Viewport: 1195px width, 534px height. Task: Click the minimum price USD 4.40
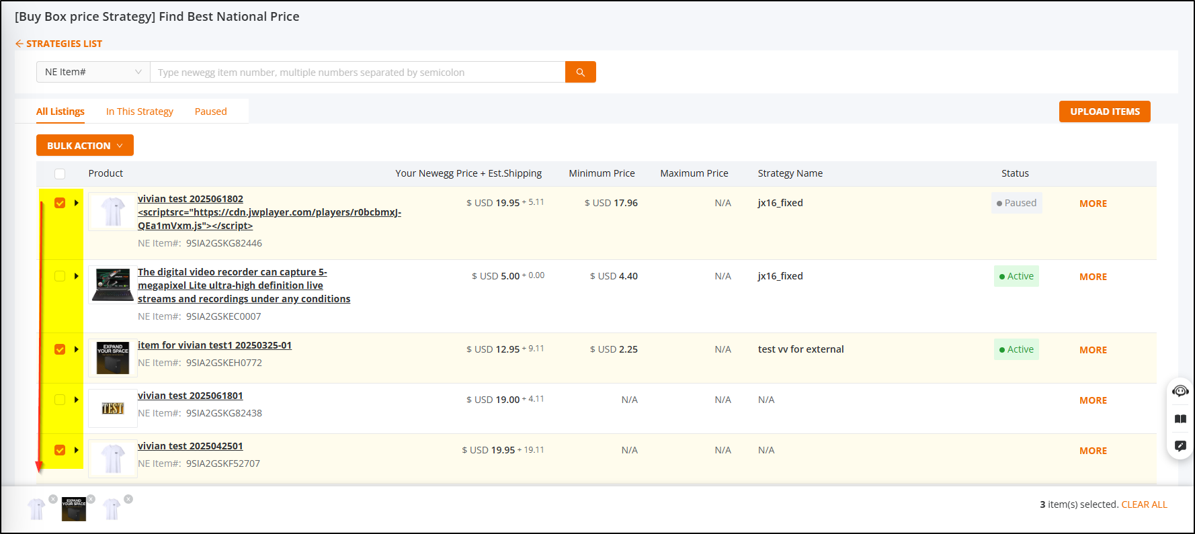point(614,276)
